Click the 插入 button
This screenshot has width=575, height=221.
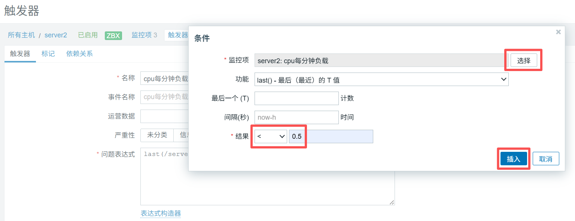point(514,159)
